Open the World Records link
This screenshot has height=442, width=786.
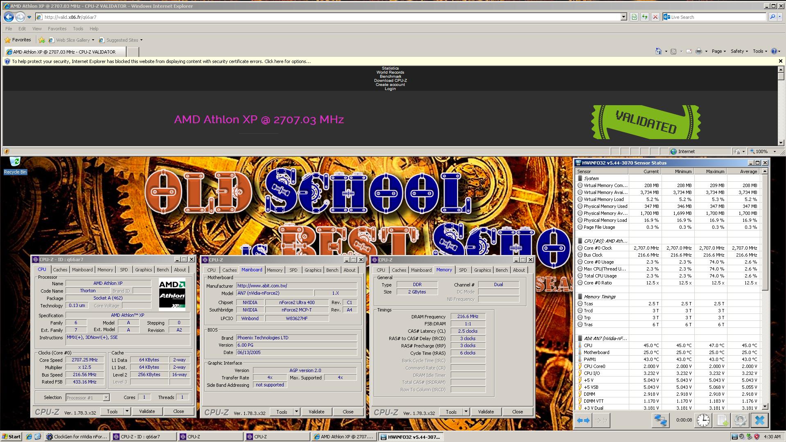coord(390,72)
